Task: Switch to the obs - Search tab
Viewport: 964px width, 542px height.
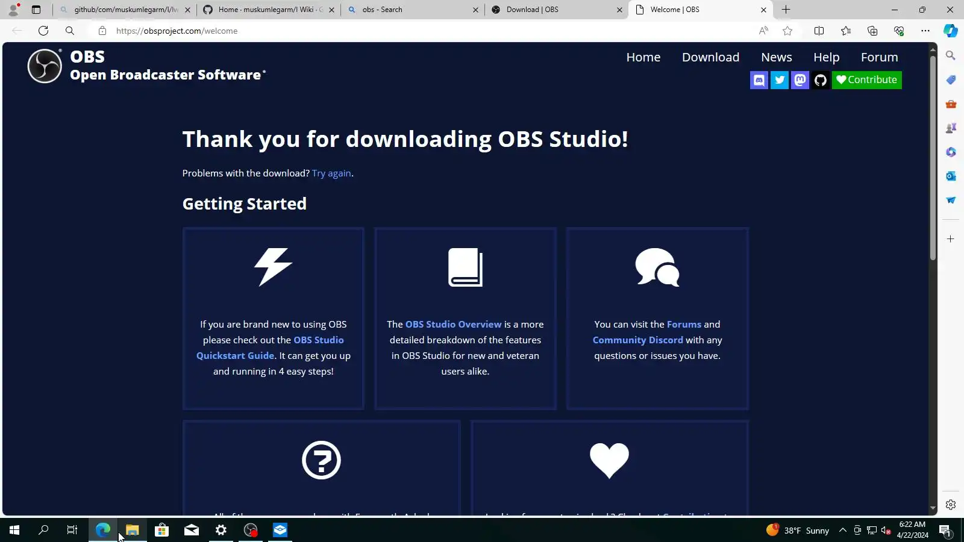Action: tap(413, 10)
